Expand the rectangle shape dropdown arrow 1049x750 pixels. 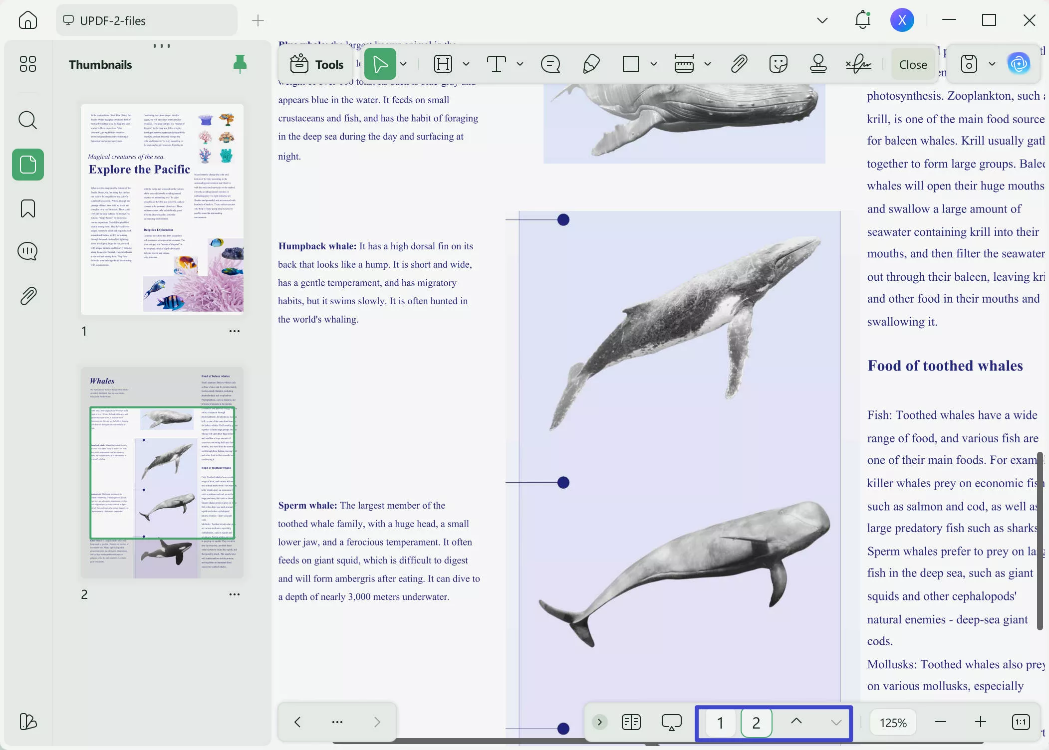tap(654, 64)
